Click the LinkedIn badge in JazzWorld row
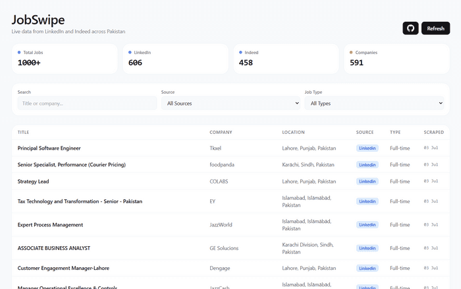This screenshot has width=461, height=289. (367, 225)
